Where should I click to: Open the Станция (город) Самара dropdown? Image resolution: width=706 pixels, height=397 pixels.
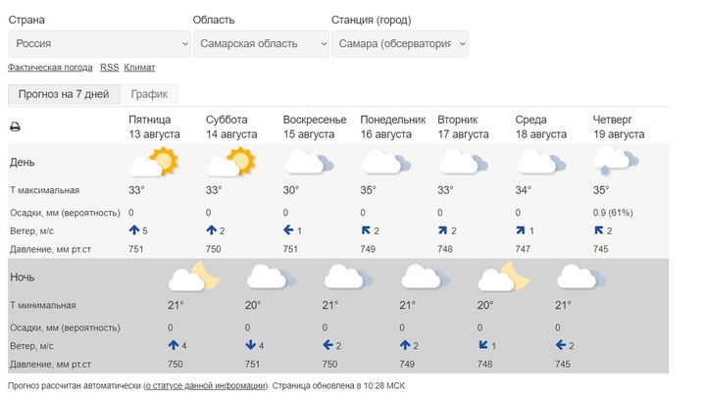click(x=400, y=44)
